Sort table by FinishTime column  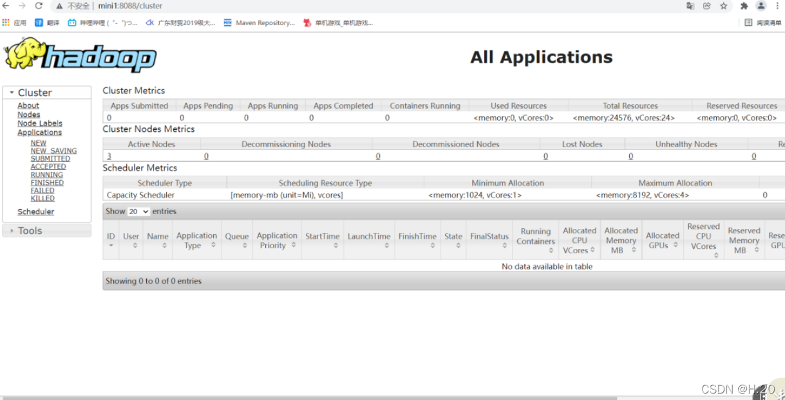tap(417, 241)
